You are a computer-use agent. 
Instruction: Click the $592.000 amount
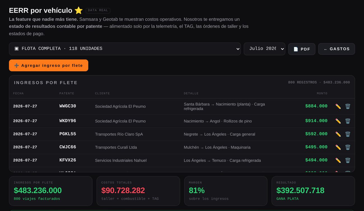tap(316, 134)
